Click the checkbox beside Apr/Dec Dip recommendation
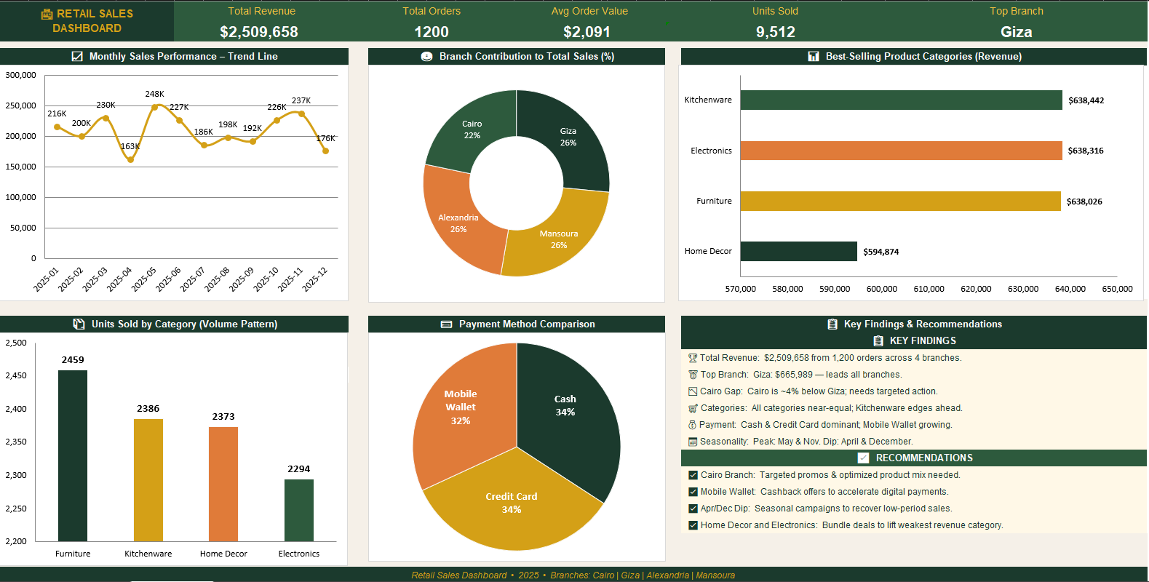Screen dimensions: 1149x582 (693, 509)
